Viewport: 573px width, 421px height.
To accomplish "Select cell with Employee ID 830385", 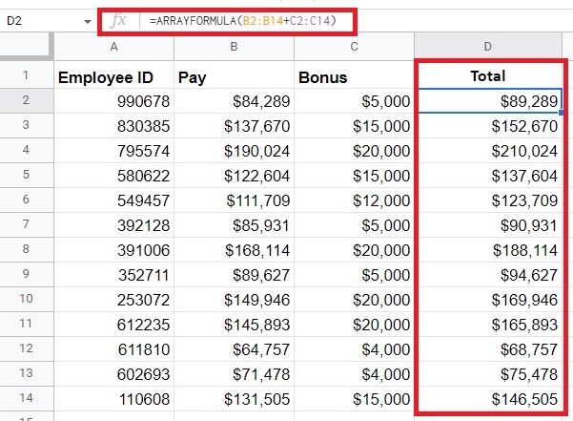I will tap(114, 125).
